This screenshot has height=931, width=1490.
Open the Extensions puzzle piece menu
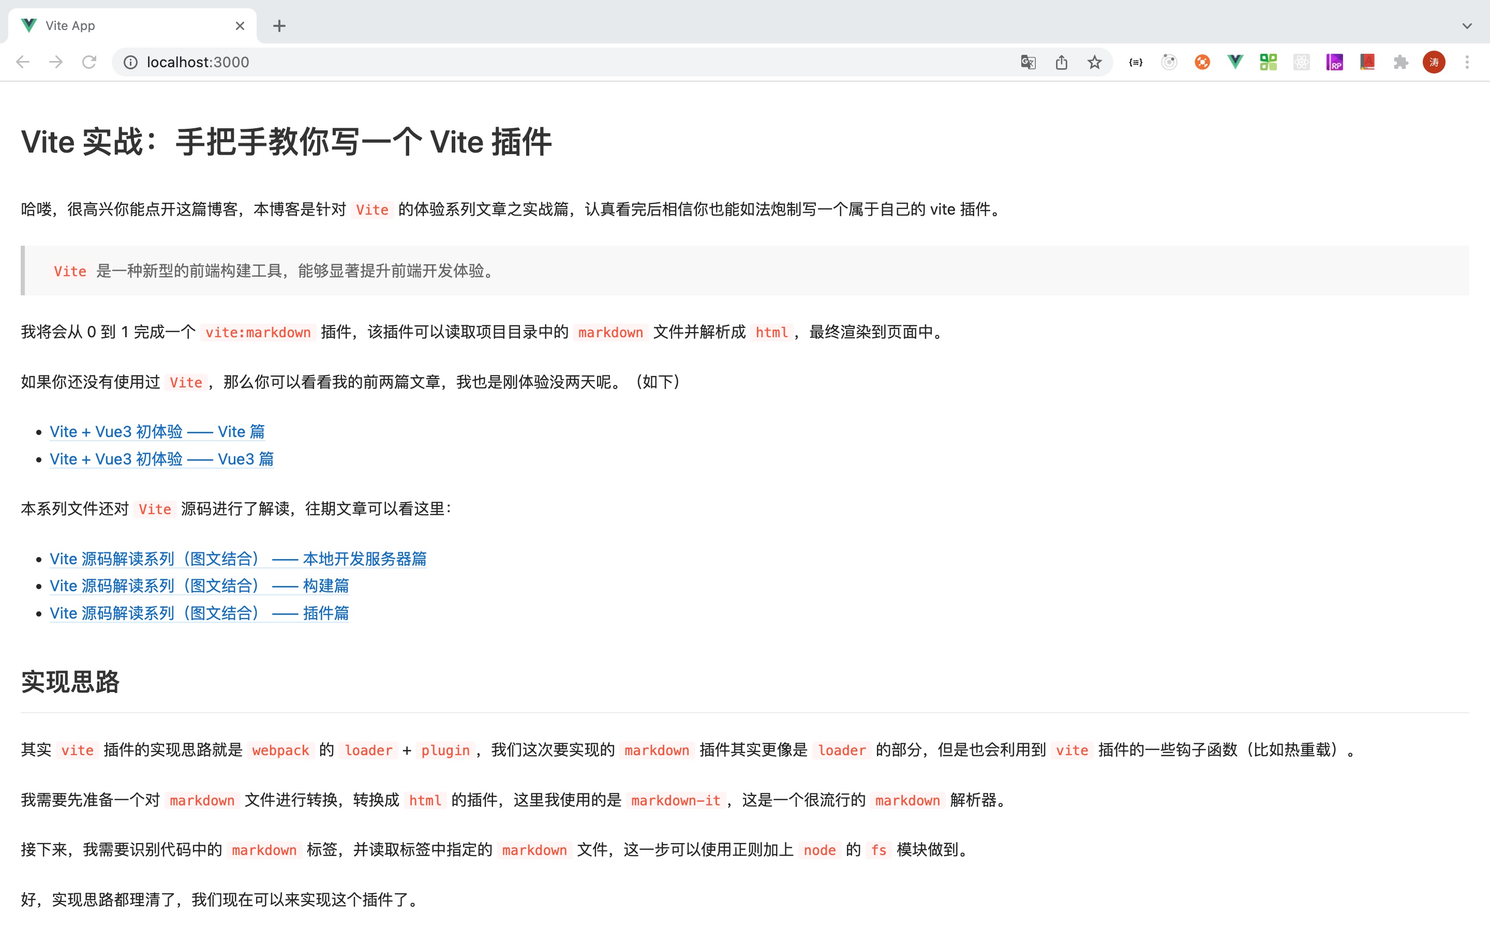[1400, 62]
